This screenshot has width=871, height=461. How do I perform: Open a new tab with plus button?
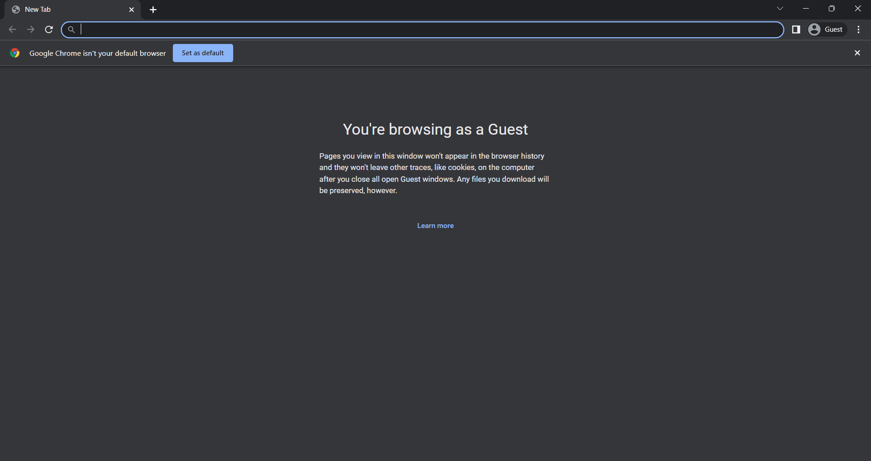pos(153,10)
